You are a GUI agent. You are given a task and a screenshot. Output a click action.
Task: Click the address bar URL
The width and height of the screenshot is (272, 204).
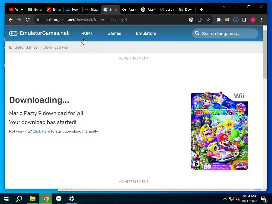pyautogui.click(x=85, y=20)
